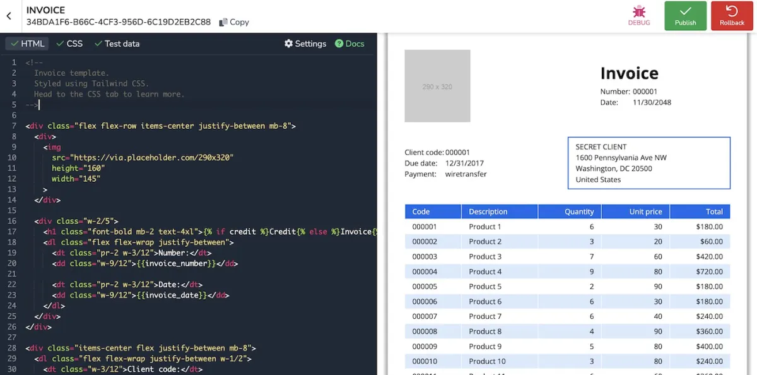Click the Publish checkmark button

click(x=685, y=16)
